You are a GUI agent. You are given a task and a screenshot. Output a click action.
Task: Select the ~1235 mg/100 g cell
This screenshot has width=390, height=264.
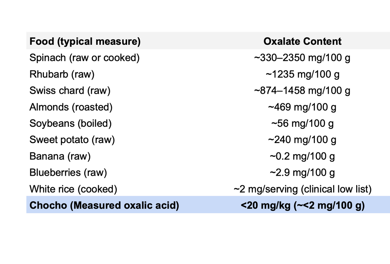pyautogui.click(x=302, y=74)
